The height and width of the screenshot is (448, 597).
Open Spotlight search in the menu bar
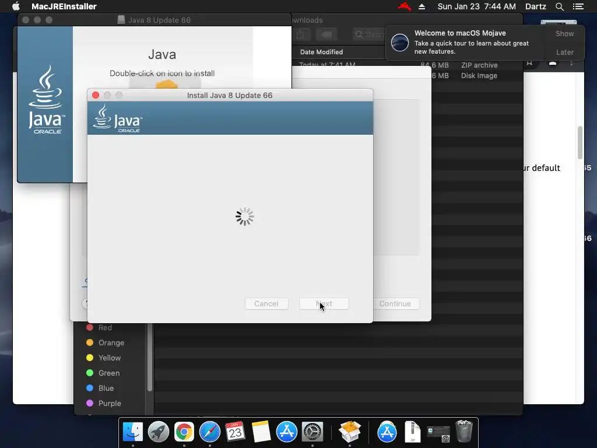(559, 6)
